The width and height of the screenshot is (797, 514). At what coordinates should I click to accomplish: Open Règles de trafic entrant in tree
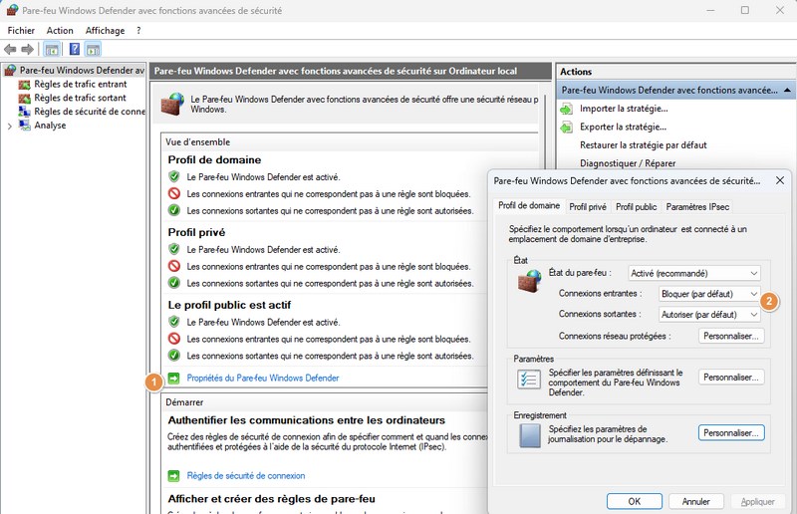pyautogui.click(x=81, y=84)
